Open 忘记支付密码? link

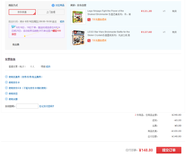click(46, 106)
